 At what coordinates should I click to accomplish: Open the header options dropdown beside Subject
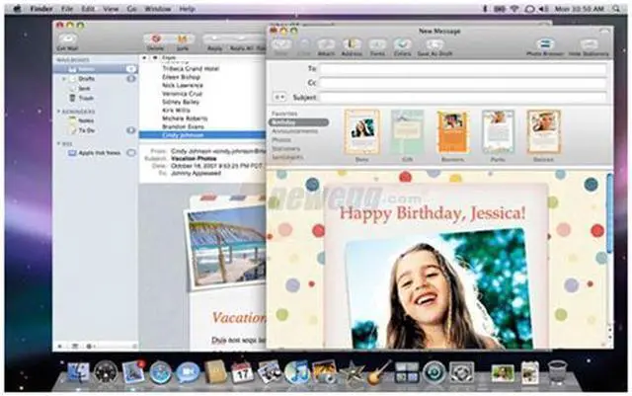click(x=279, y=97)
